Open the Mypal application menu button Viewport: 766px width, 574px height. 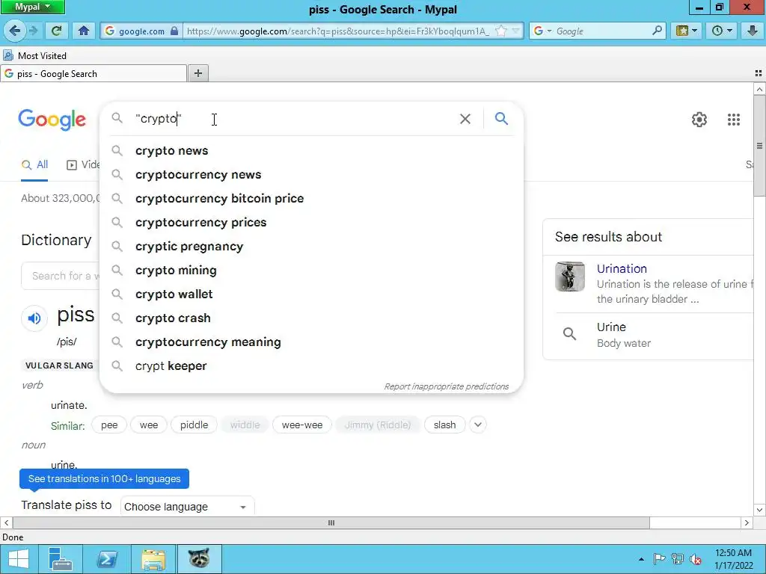32,7
